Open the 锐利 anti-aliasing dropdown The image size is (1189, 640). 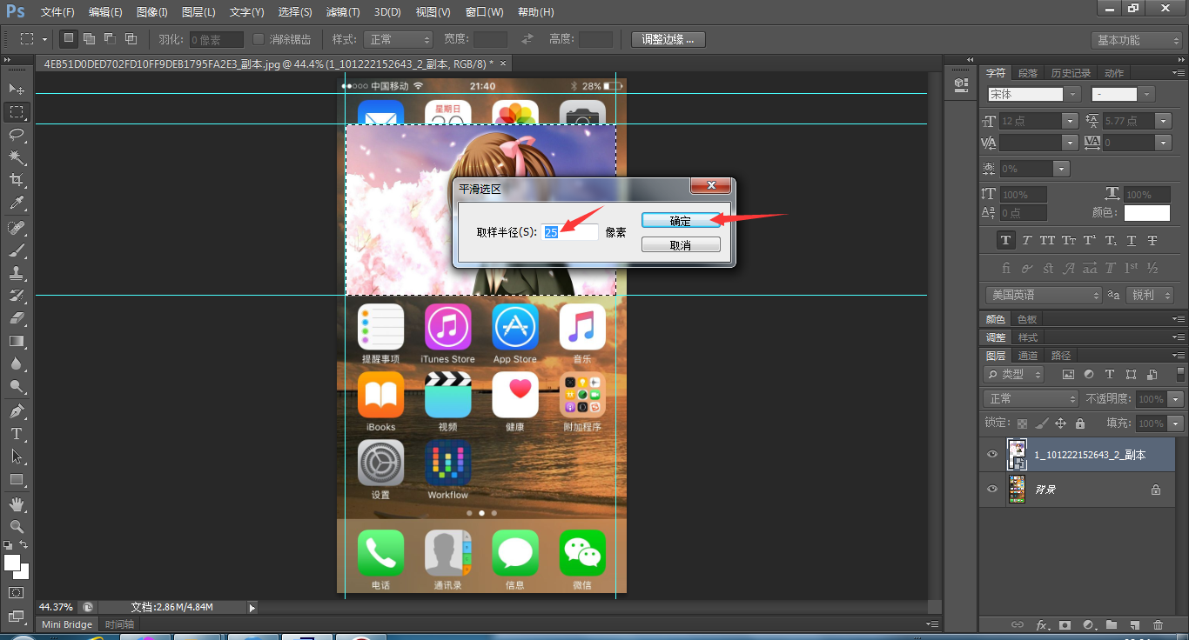coord(1149,295)
